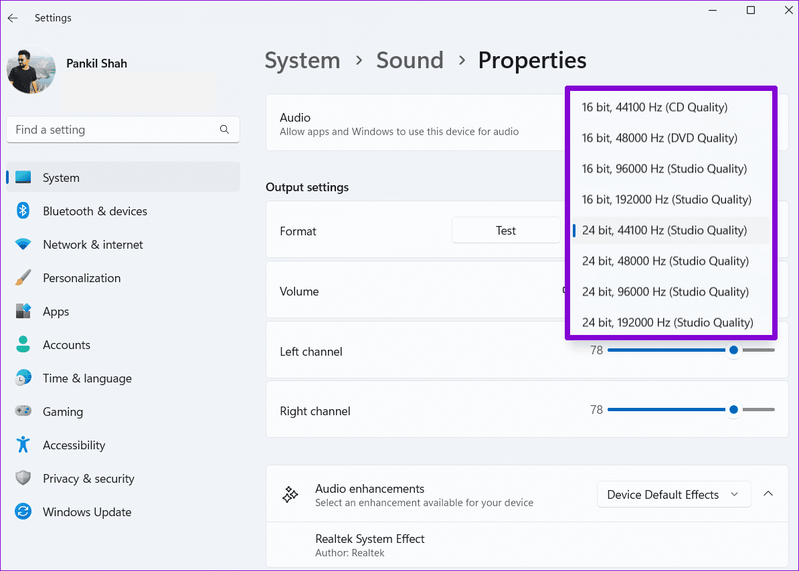Viewport: 799px width, 571px height.
Task: Select 16 bit, 44100 Hz (CD Quality)
Action: [654, 108]
